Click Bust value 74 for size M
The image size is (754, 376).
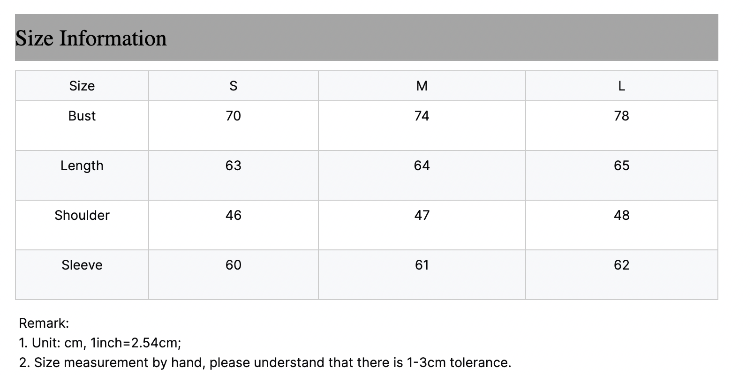coord(422,116)
